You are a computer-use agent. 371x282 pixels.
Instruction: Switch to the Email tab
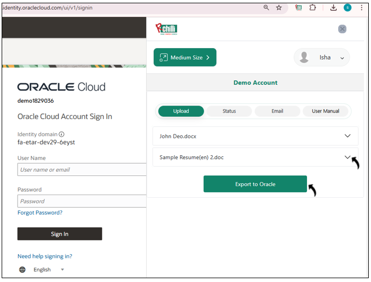tap(277, 111)
